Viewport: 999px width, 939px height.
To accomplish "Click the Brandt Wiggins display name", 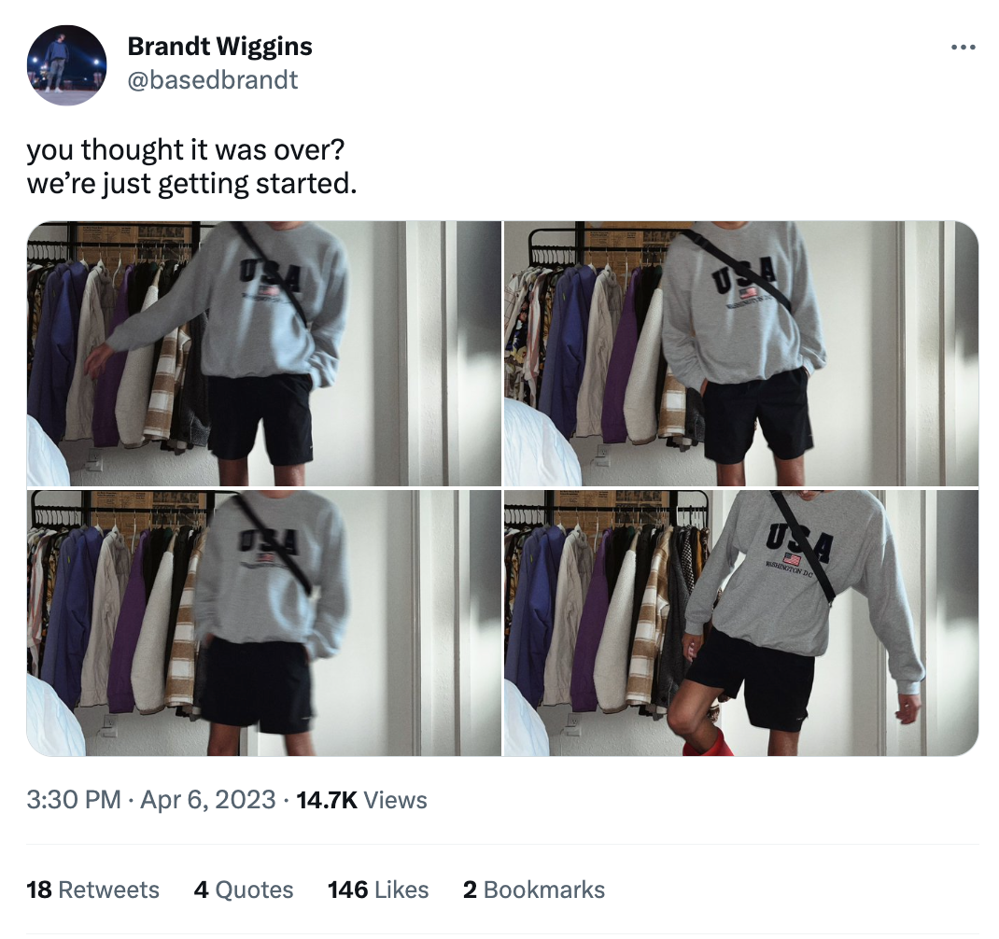I will [x=219, y=46].
